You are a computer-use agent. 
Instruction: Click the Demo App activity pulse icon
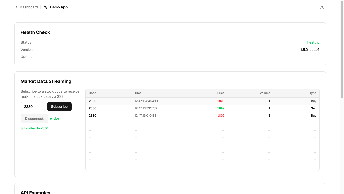pos(46,7)
